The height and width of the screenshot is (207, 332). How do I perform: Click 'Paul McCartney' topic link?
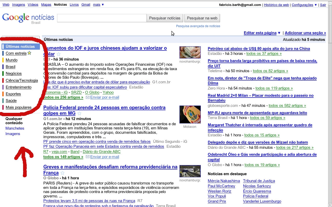[222, 186]
